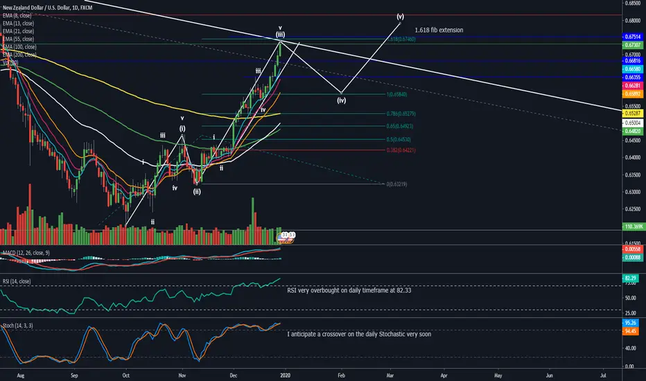Click the Jul label on the time axis
The image size is (646, 381).
603,375
